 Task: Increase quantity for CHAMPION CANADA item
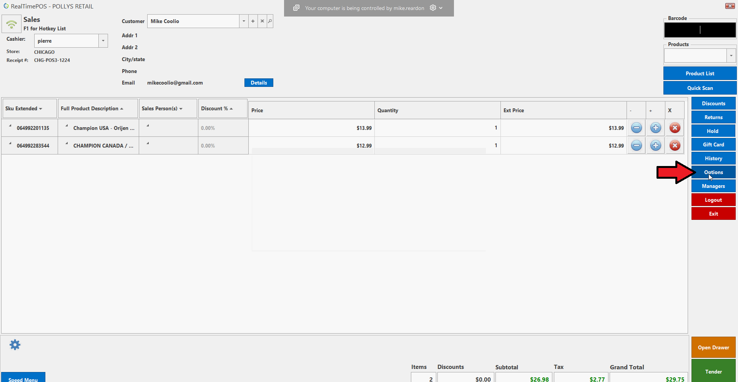point(656,146)
